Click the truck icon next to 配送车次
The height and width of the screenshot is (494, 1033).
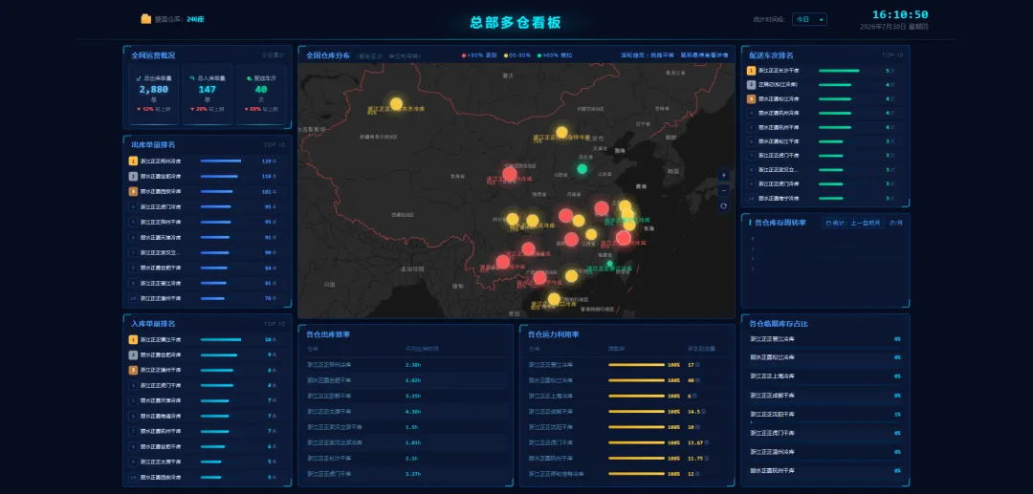[249, 77]
